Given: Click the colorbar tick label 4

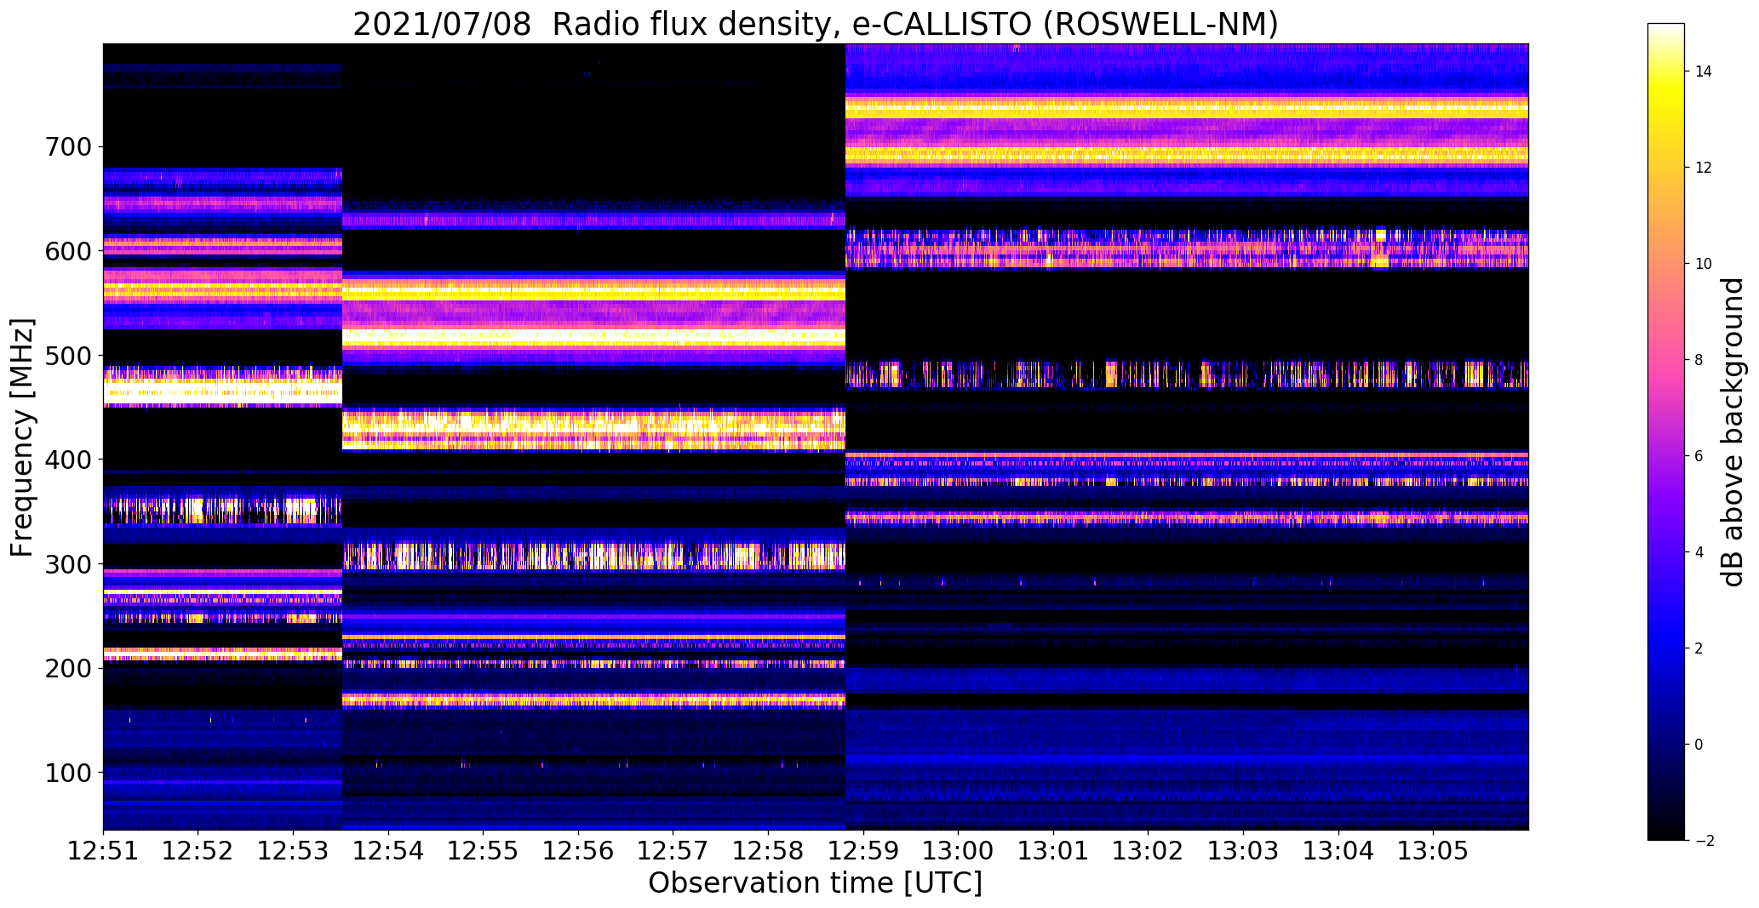Looking at the screenshot, I should coord(1699,552).
